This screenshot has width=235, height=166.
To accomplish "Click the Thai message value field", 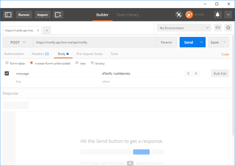I will click(x=140, y=73).
